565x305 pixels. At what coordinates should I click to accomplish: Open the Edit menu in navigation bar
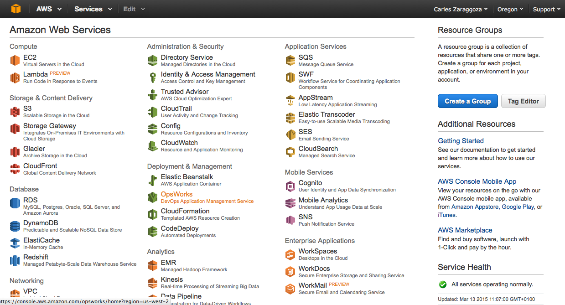(134, 9)
